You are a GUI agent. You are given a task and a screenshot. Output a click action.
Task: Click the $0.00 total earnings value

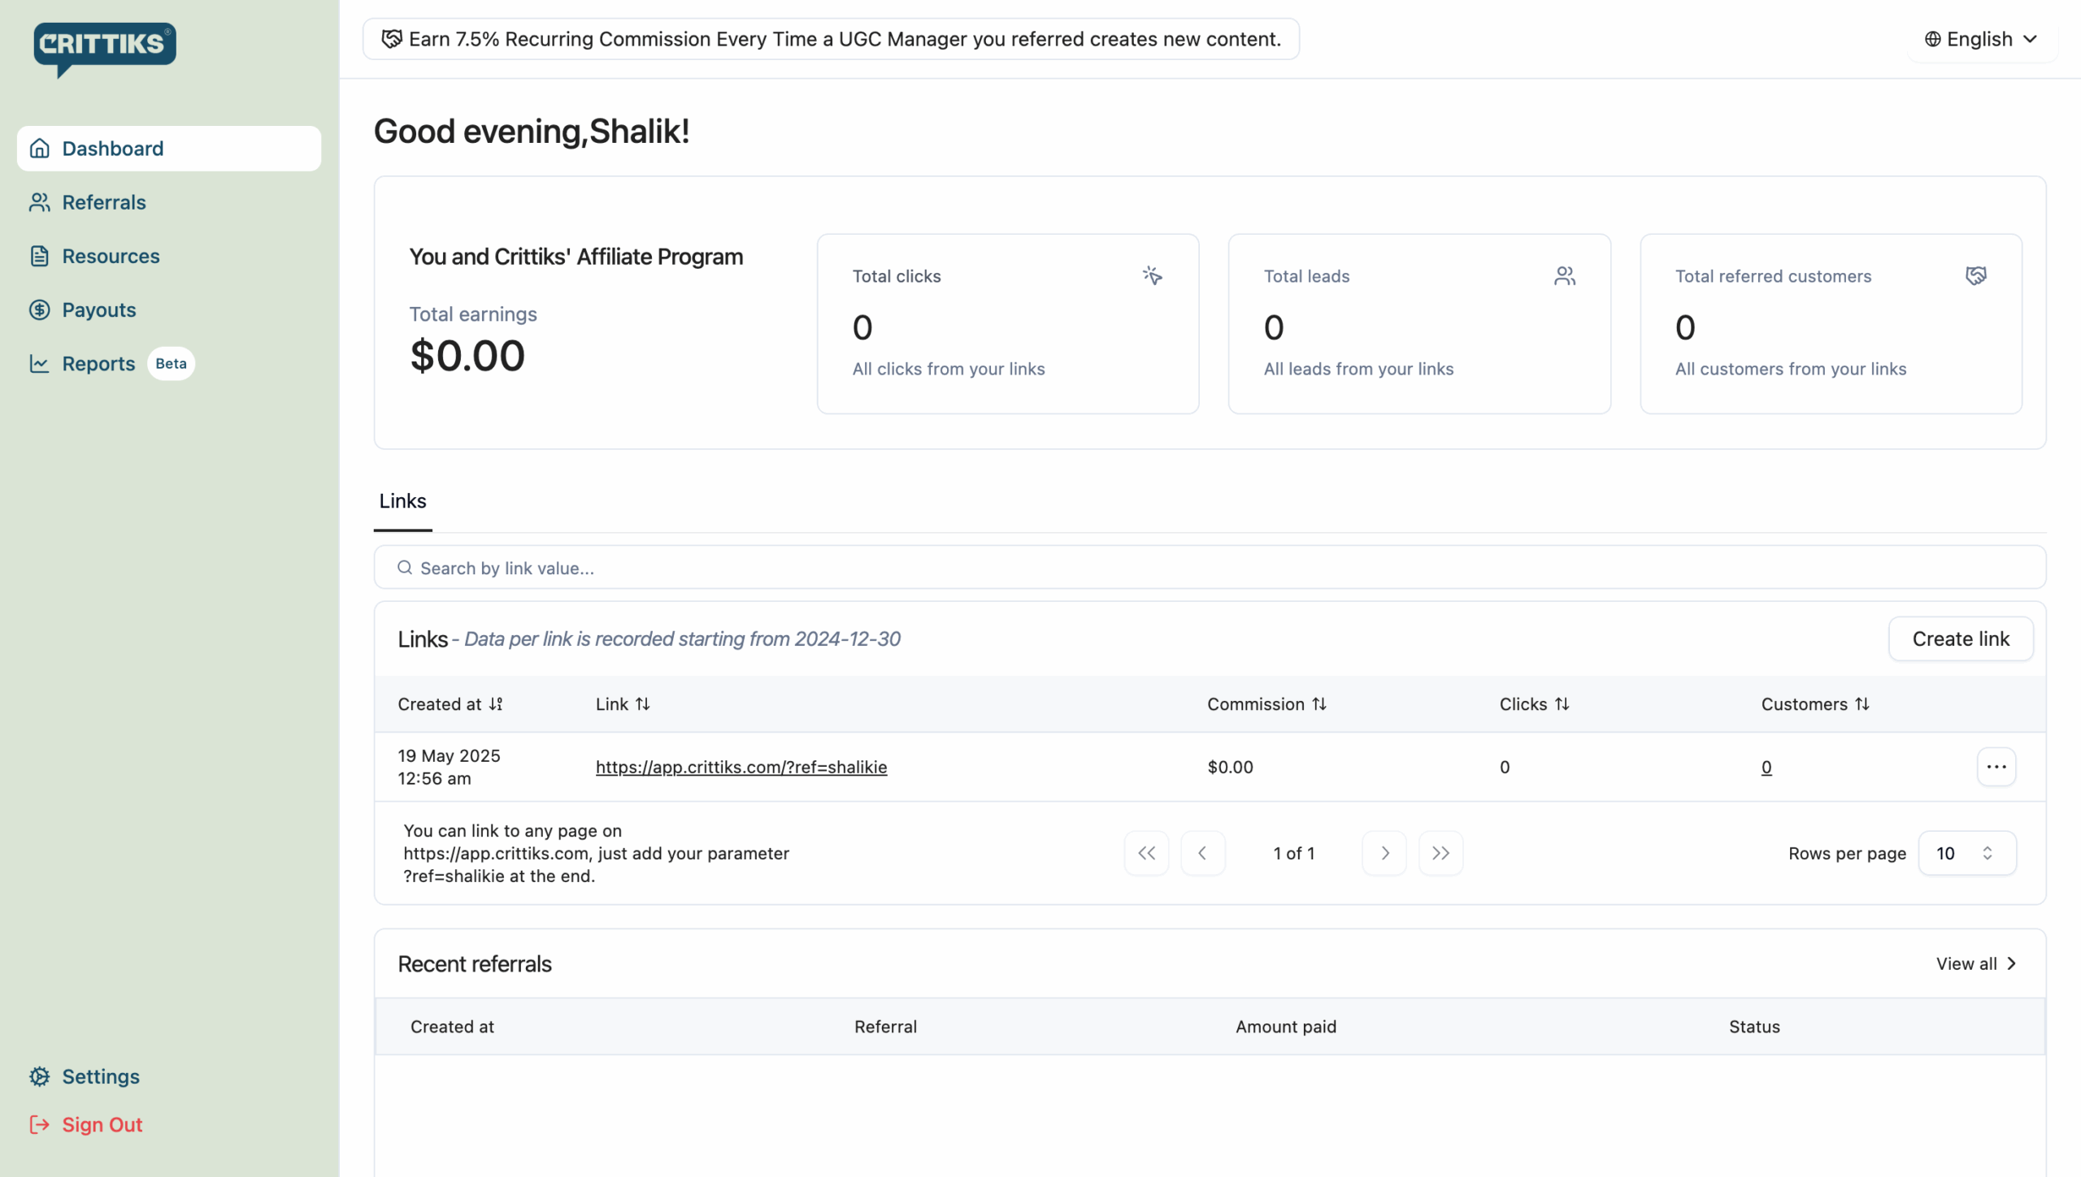tap(467, 356)
